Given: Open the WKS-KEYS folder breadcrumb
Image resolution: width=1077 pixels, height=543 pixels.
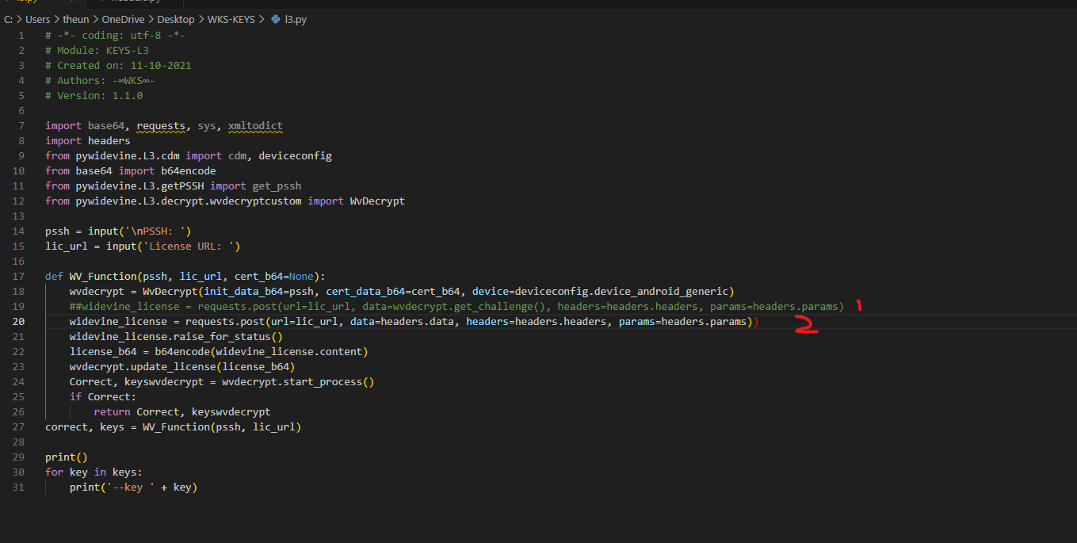Looking at the screenshot, I should click(231, 19).
